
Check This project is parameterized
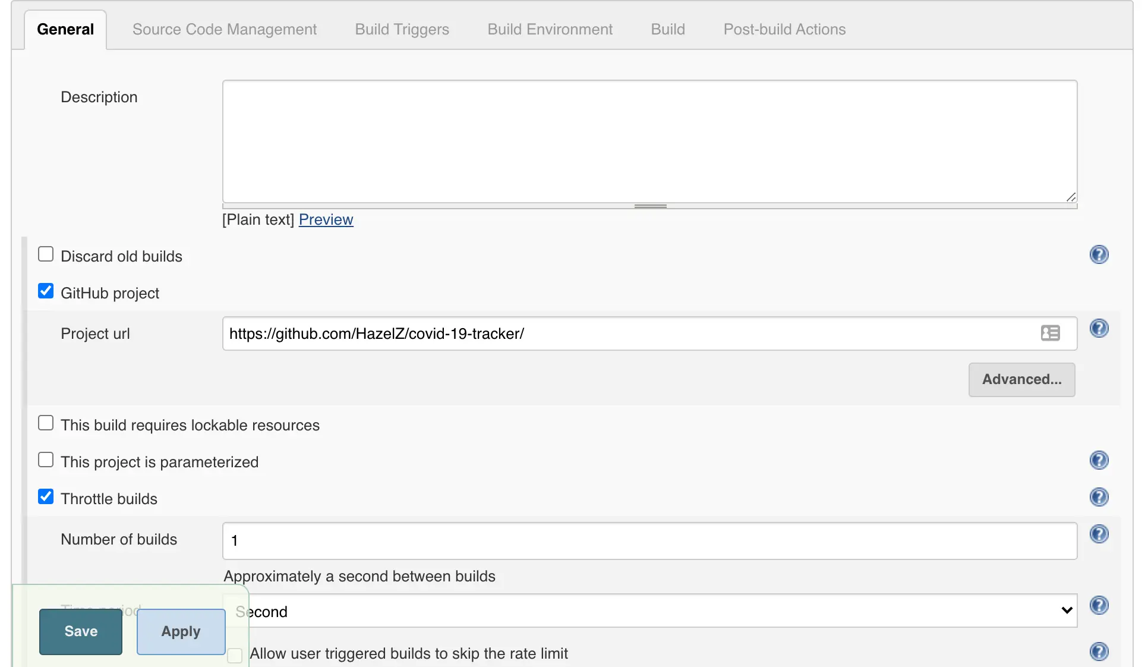(x=46, y=460)
